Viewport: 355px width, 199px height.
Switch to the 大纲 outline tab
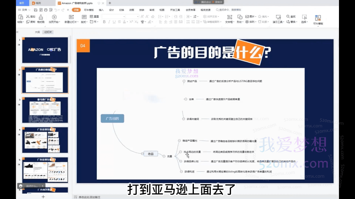(x=37, y=32)
